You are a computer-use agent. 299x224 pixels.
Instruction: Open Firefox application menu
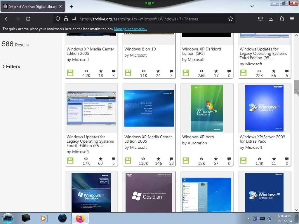292,19
